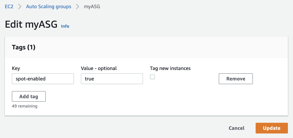This screenshot has height=138, width=293.
Task: Click the (1) count in Tags header
Action: pos(31,47)
